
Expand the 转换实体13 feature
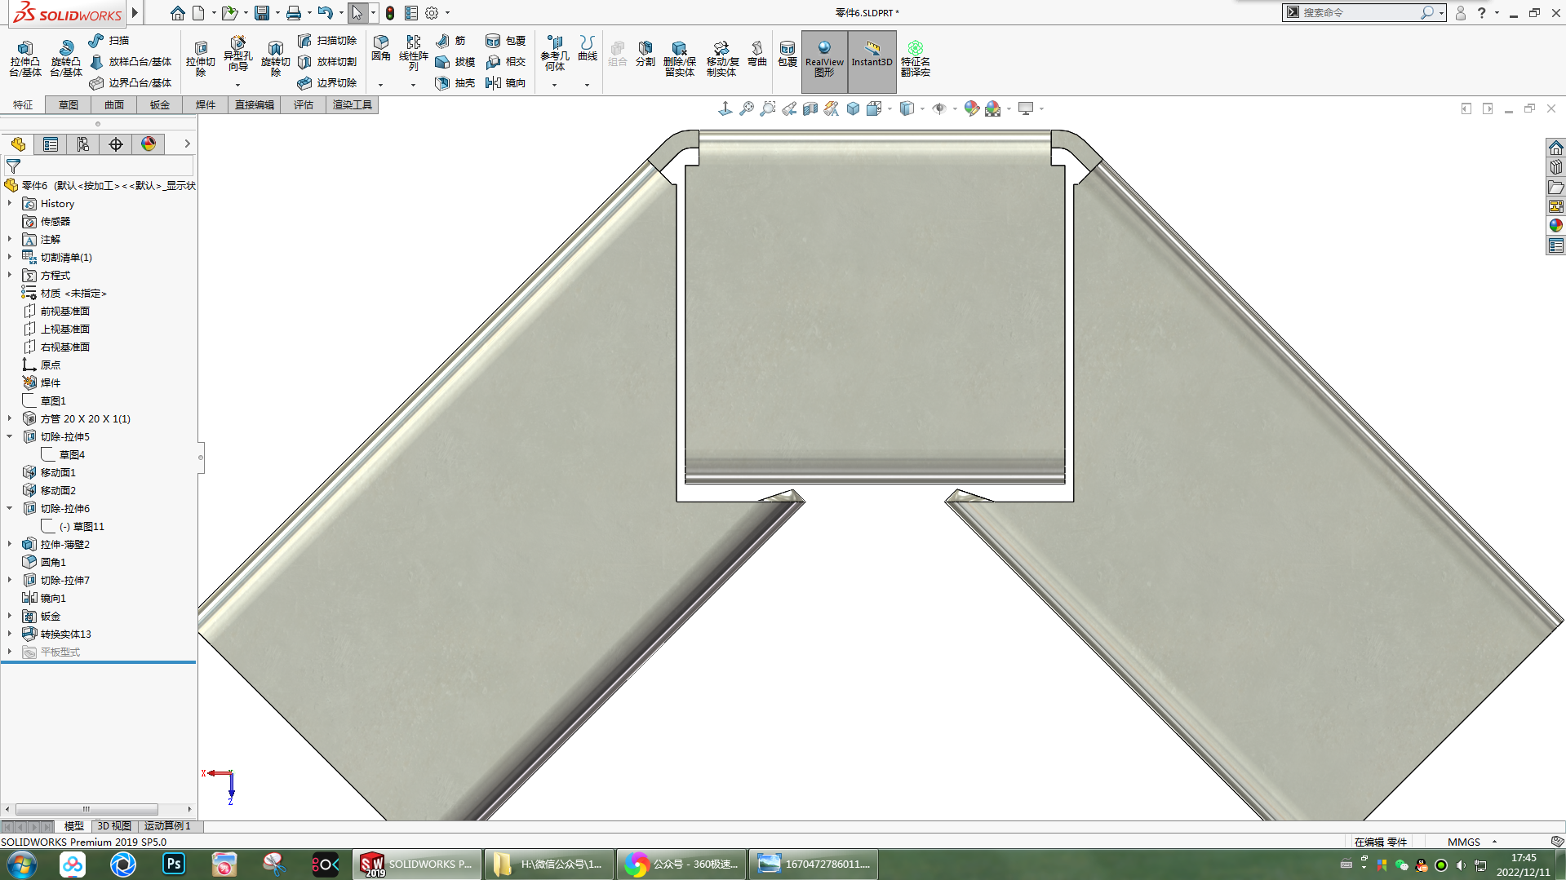[x=10, y=634]
